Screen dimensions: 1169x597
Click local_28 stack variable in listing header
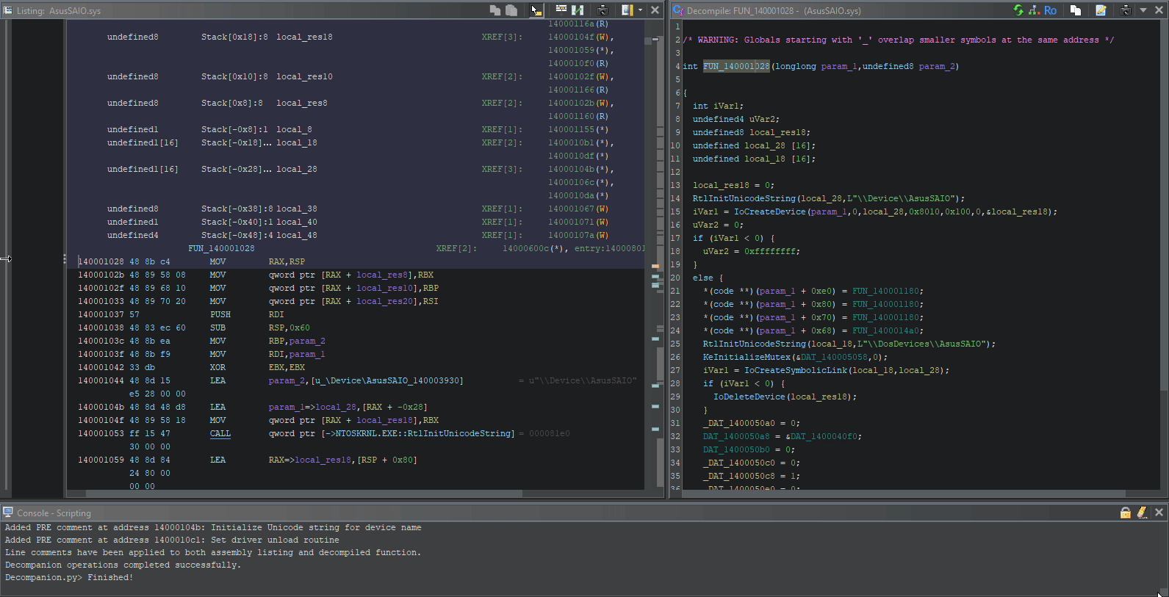click(297, 169)
